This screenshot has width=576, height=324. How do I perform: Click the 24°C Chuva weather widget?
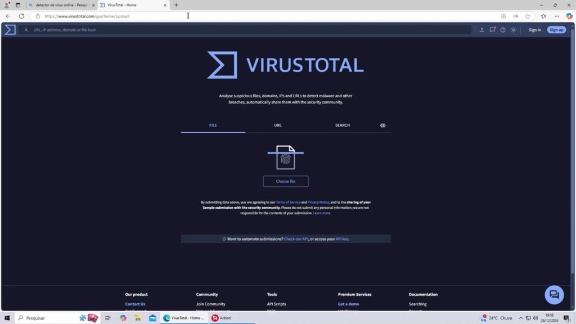(x=496, y=318)
